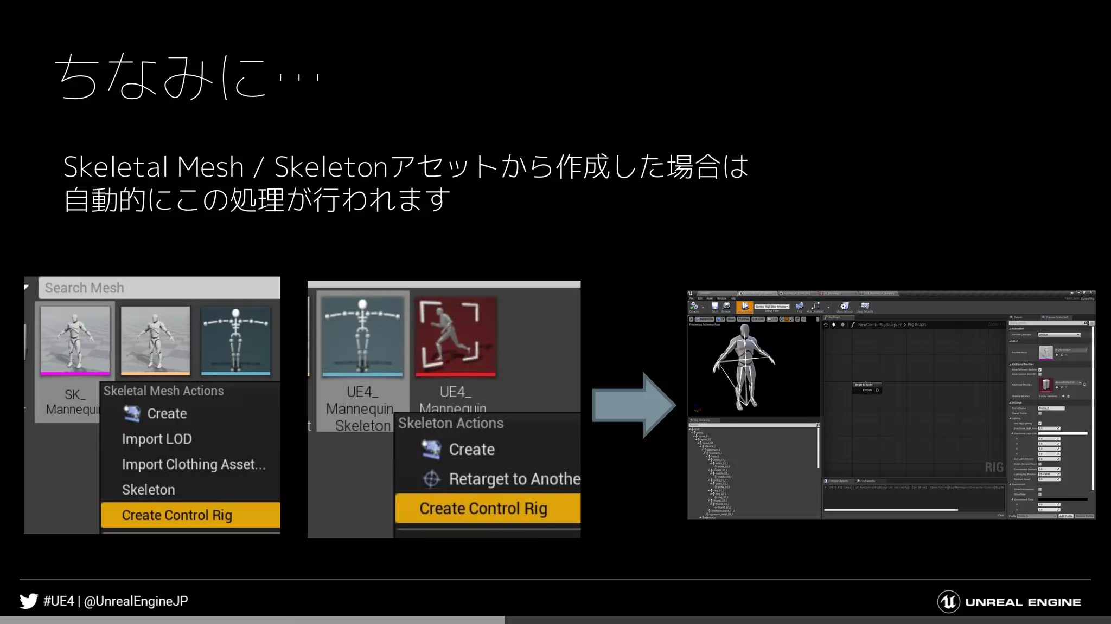The height and width of the screenshot is (624, 1111).
Task: Click the LOD Auto viewport button
Action: click(758, 319)
